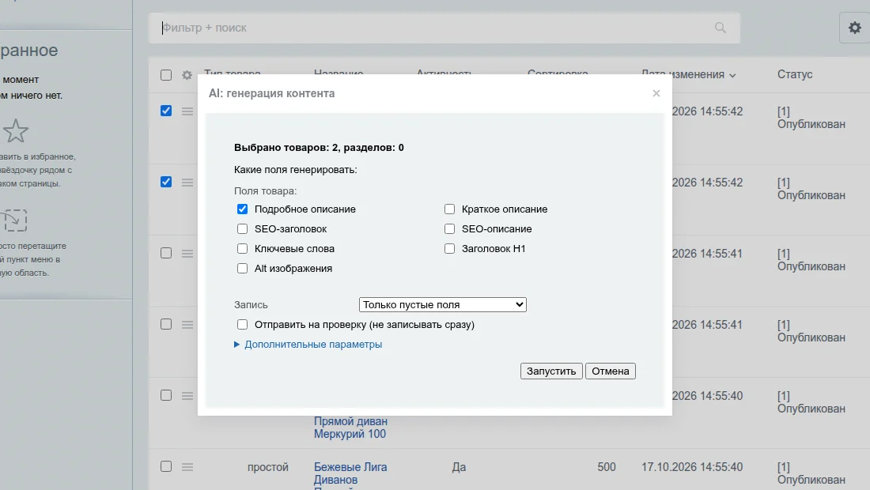Click the Запись label in the dialog
This screenshot has width=870, height=490.
(x=251, y=305)
